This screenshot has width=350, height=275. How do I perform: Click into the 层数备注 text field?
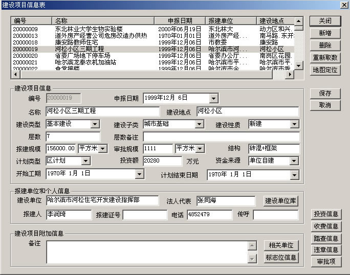tap(221, 136)
